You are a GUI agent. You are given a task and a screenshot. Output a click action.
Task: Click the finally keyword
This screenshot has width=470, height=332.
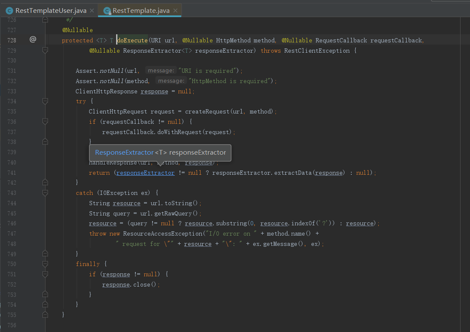[x=87, y=264]
